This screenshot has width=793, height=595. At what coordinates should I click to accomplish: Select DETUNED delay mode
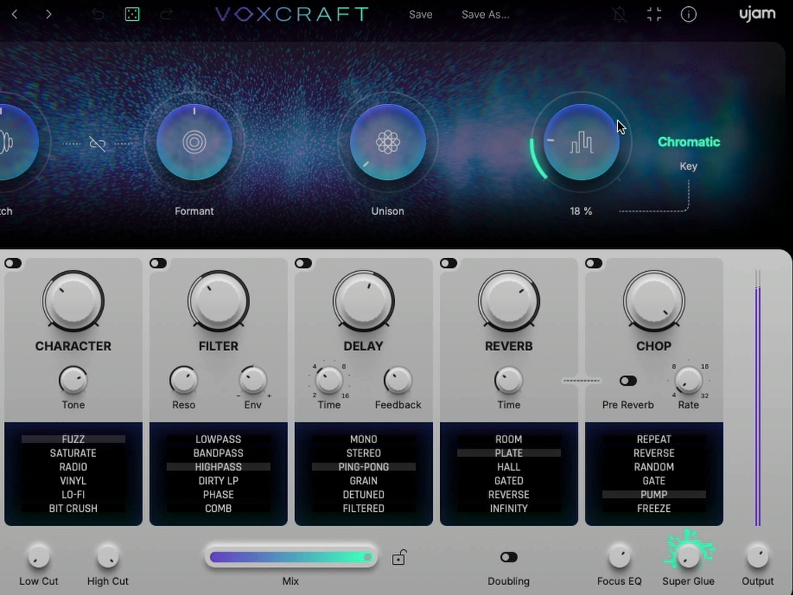[x=364, y=495]
